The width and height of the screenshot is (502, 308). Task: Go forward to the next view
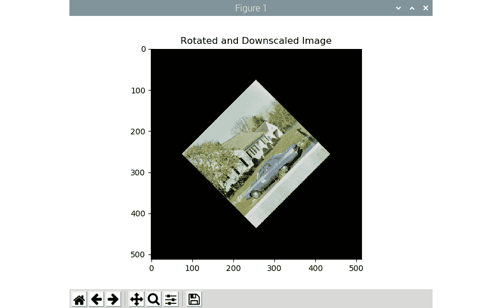(113, 299)
